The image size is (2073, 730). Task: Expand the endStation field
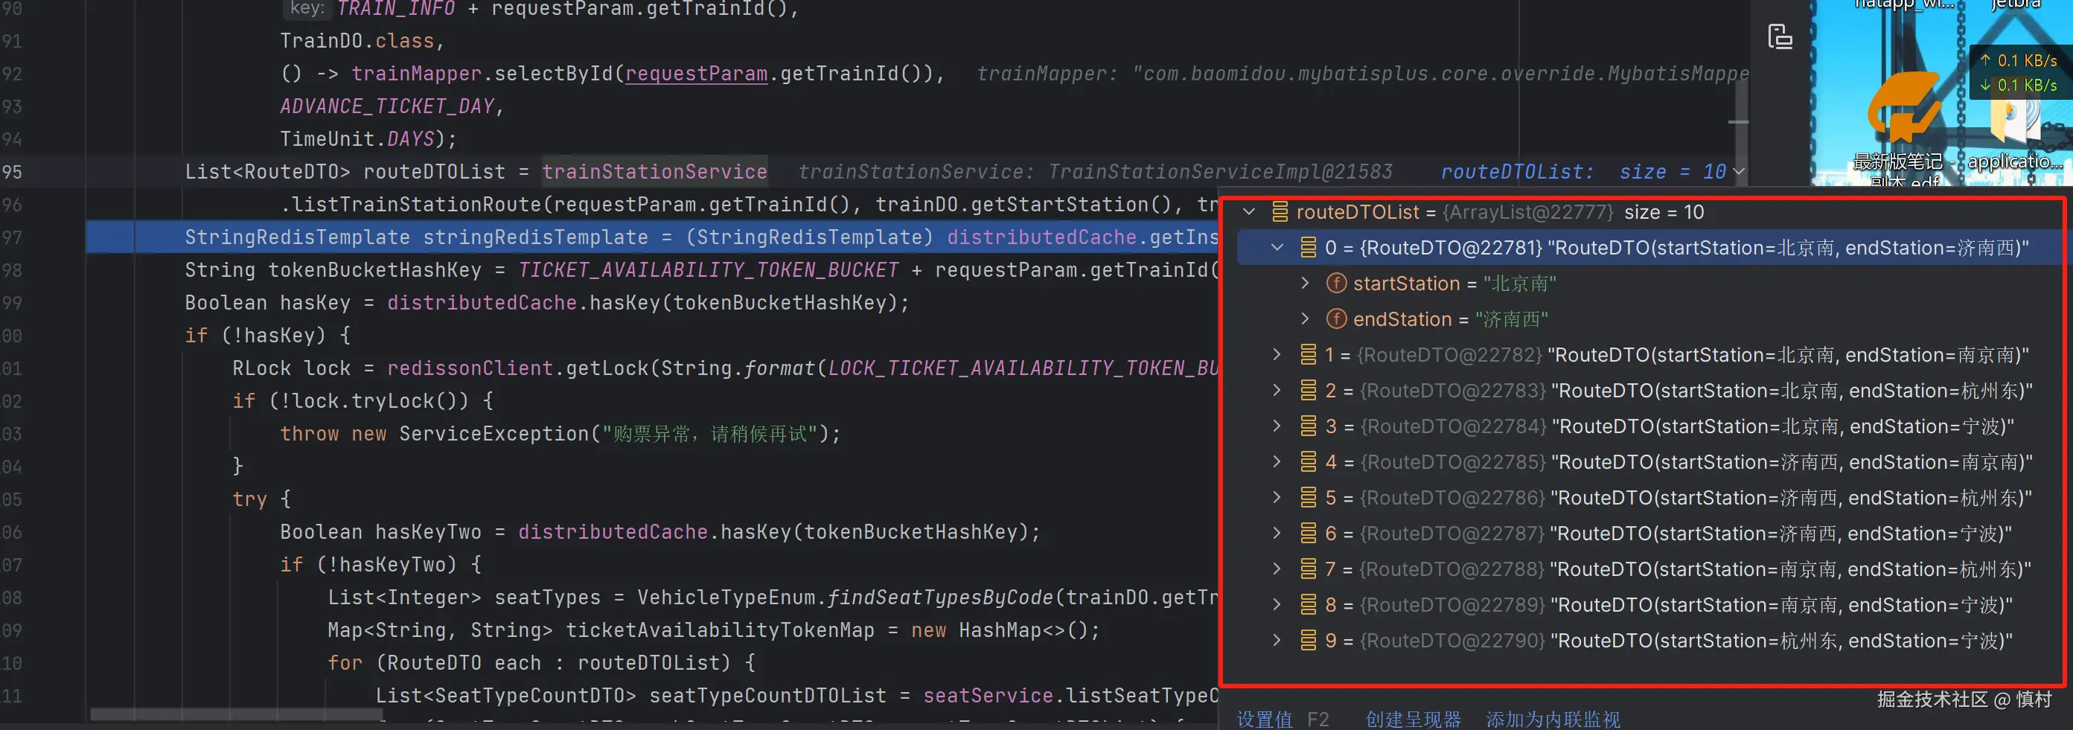pyautogui.click(x=1305, y=319)
